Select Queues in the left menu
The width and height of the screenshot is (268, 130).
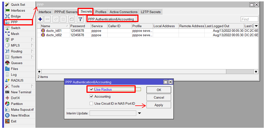pyautogui.click(x=17, y=63)
